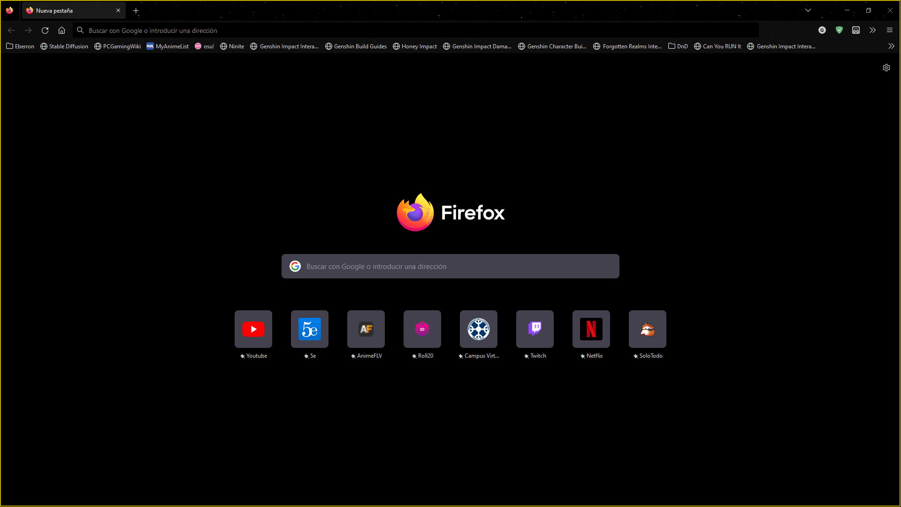Expand more toolbar tools chevron
The image size is (901, 507).
pyautogui.click(x=872, y=31)
